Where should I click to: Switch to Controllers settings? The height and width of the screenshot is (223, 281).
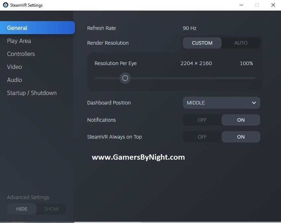(21, 54)
